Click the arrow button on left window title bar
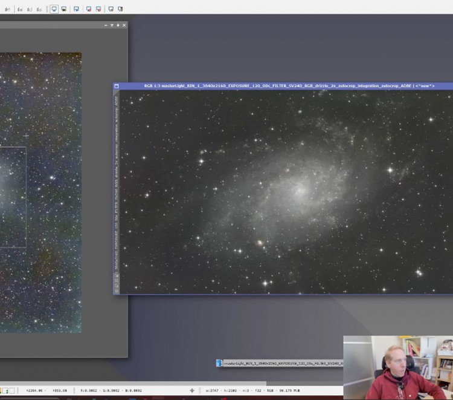Image resolution: width=453 pixels, height=400 pixels. pyautogui.click(x=118, y=25)
